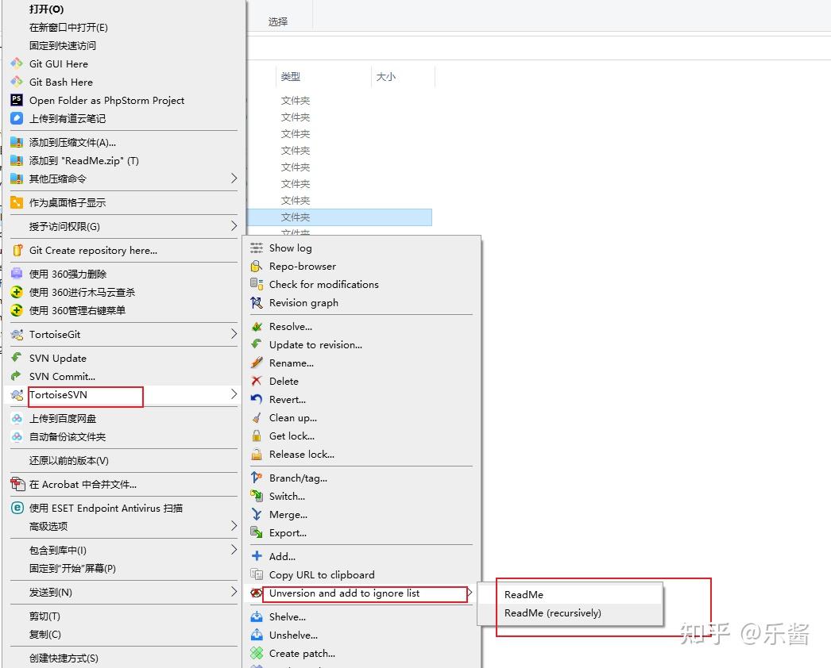Image resolution: width=831 pixels, height=668 pixels.
Task: Click the Git Create repository icon
Action: tap(17, 250)
